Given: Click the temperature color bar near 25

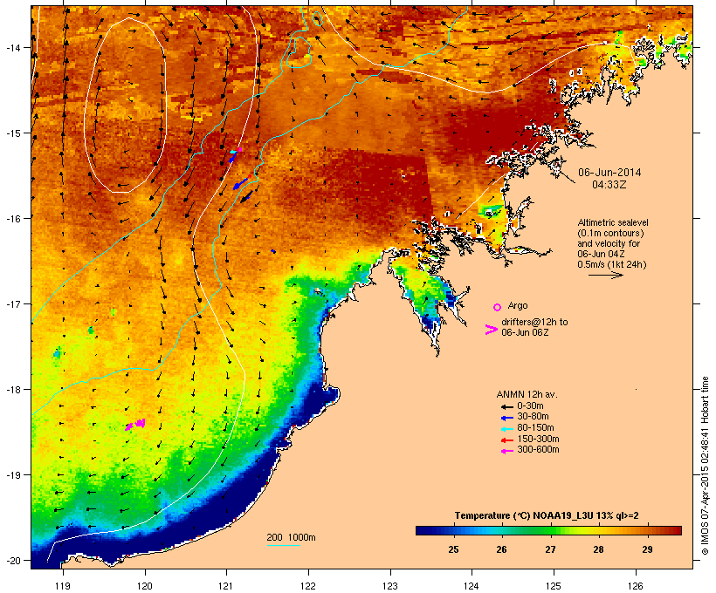Looking at the screenshot, I should point(453,530).
